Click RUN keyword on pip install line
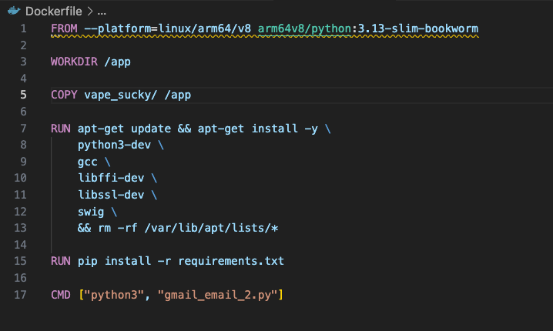The width and height of the screenshot is (553, 331). pos(61,261)
